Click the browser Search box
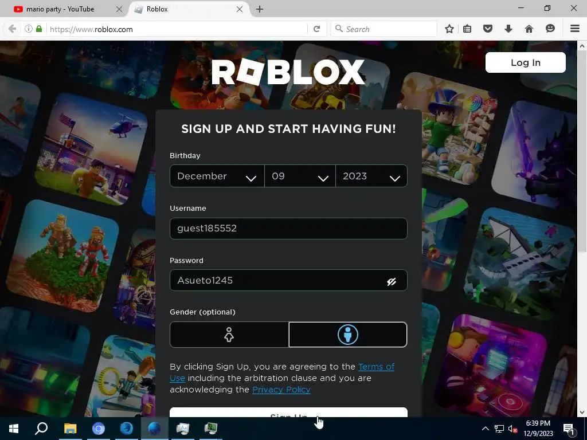The height and width of the screenshot is (440, 587). (x=383, y=29)
